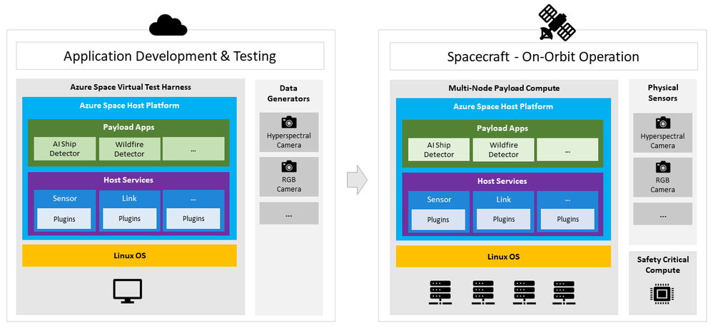Click the cloud icon above Application Development
This screenshot has height=328, width=713.
(x=168, y=24)
